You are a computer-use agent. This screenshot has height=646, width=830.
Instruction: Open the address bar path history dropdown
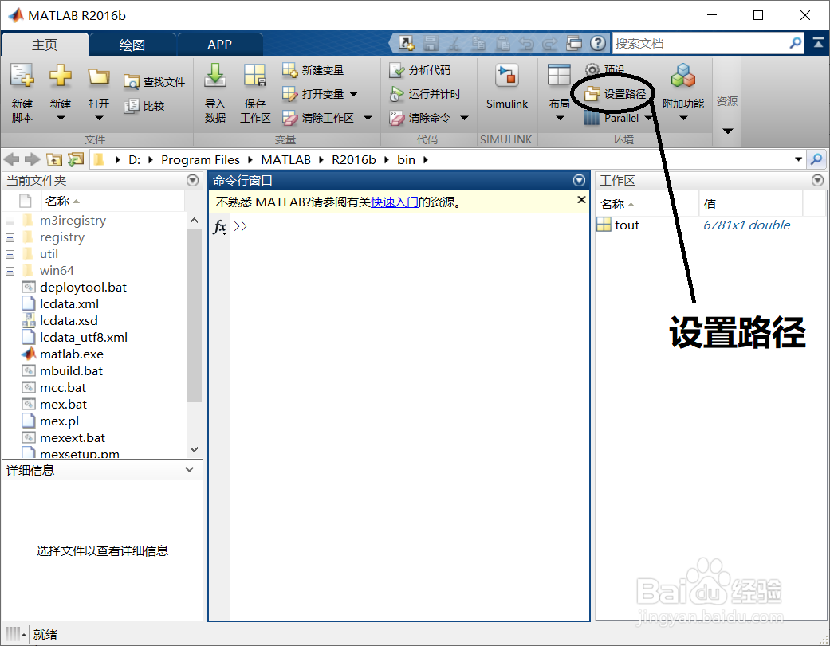(x=798, y=159)
